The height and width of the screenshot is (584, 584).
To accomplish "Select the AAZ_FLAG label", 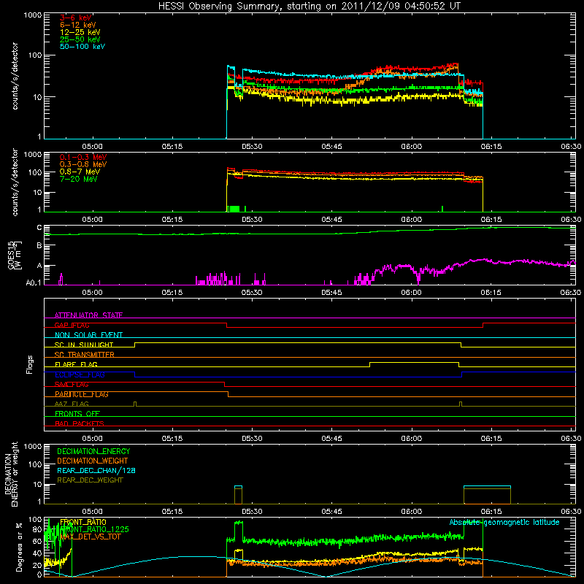I will [x=72, y=404].
